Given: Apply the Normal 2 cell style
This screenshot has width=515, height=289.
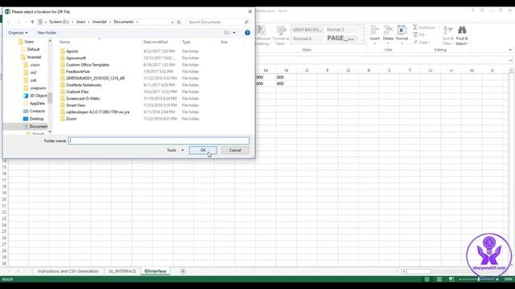Looking at the screenshot, I should (342, 30).
